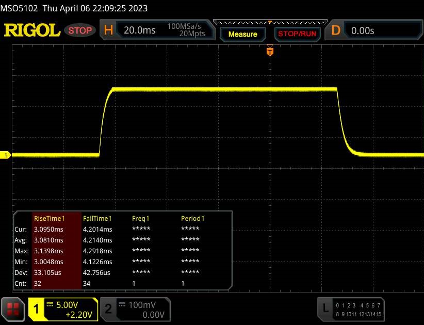Image resolution: width=424 pixels, height=325 pixels.
Task: Click the FallTime1 count value 34
Action: (87, 283)
